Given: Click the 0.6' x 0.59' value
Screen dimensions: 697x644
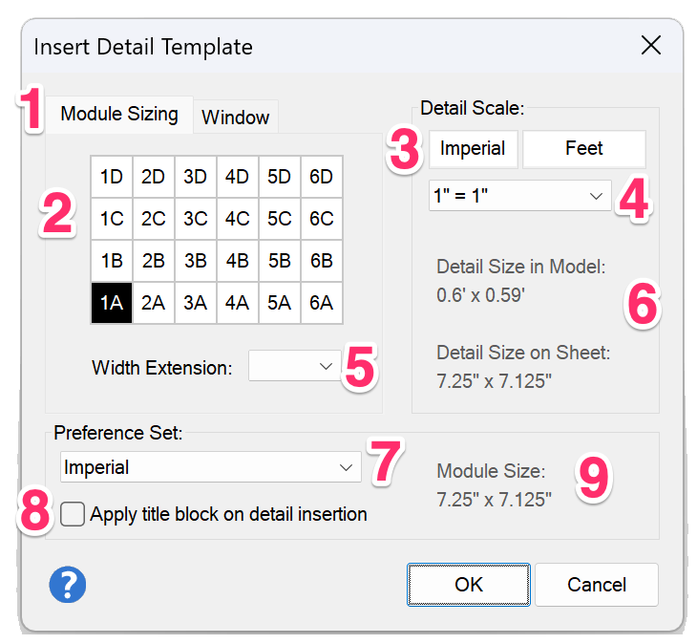Looking at the screenshot, I should [480, 295].
